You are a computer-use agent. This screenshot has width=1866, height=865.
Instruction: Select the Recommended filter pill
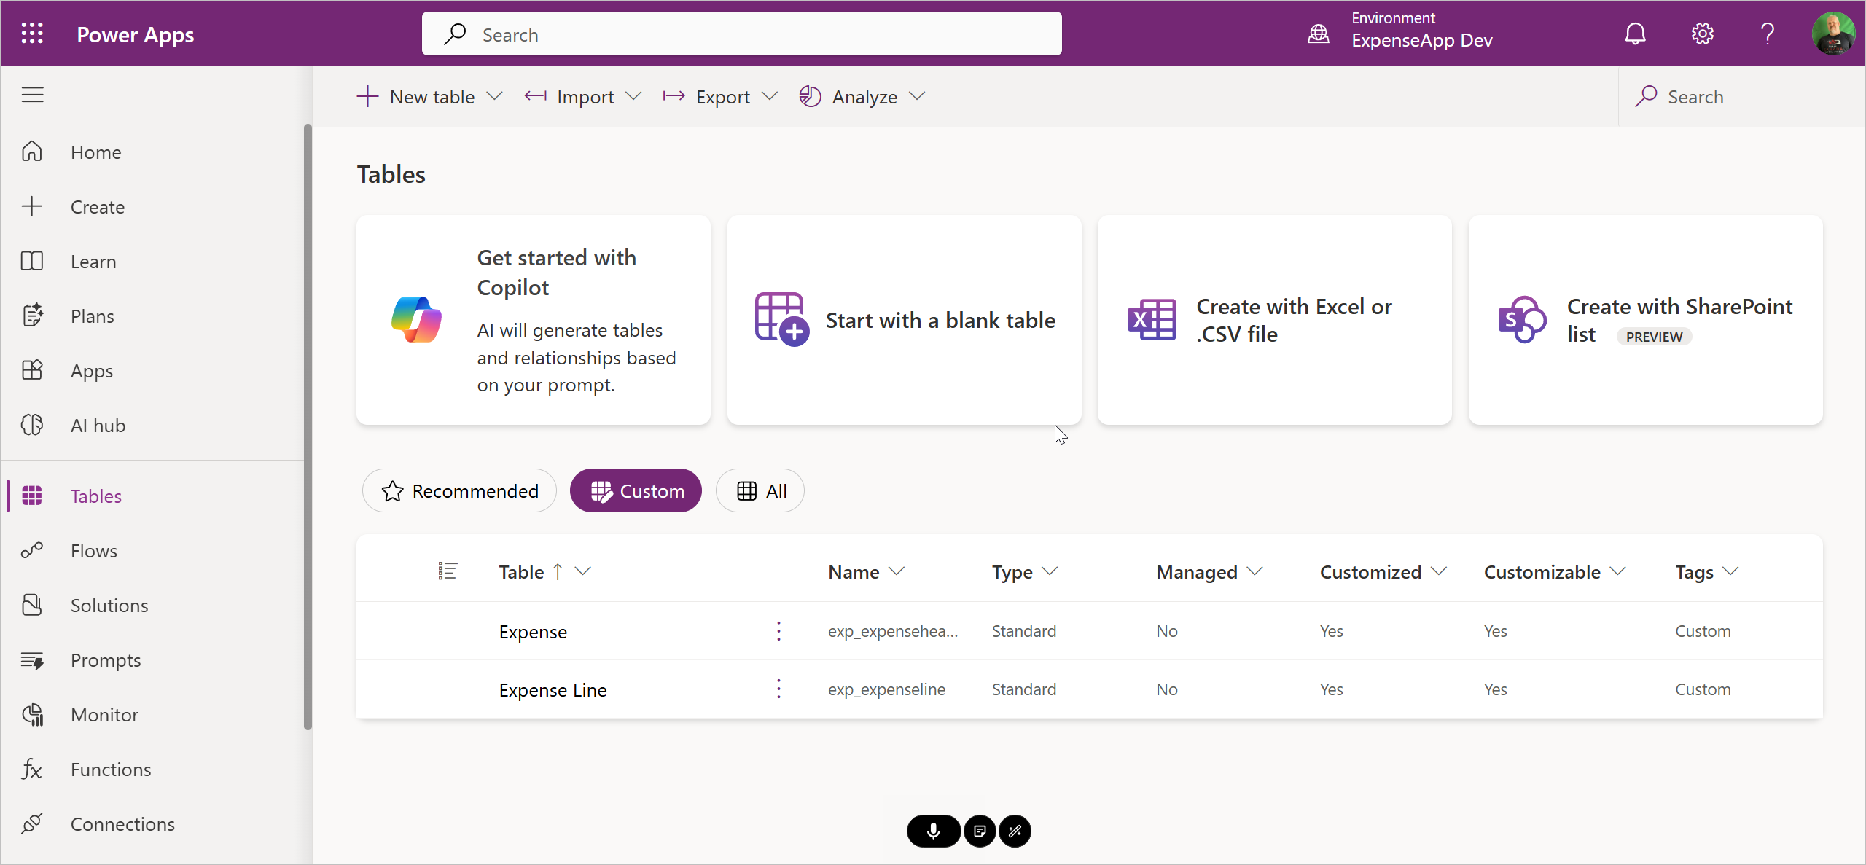460,490
